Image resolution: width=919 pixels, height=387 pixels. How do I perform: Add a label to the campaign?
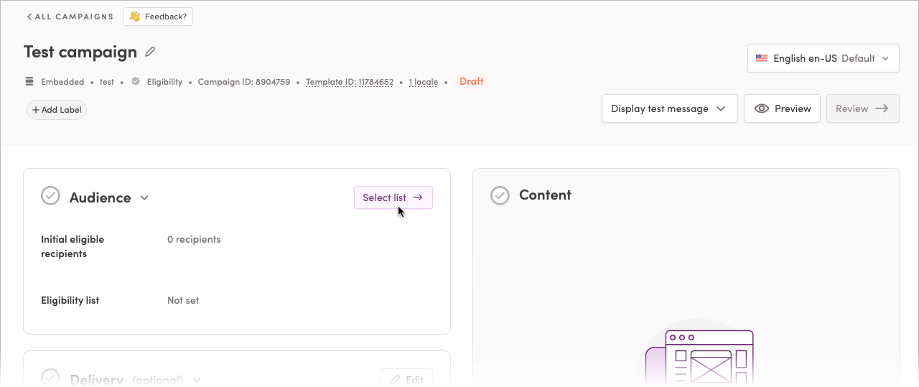[57, 110]
